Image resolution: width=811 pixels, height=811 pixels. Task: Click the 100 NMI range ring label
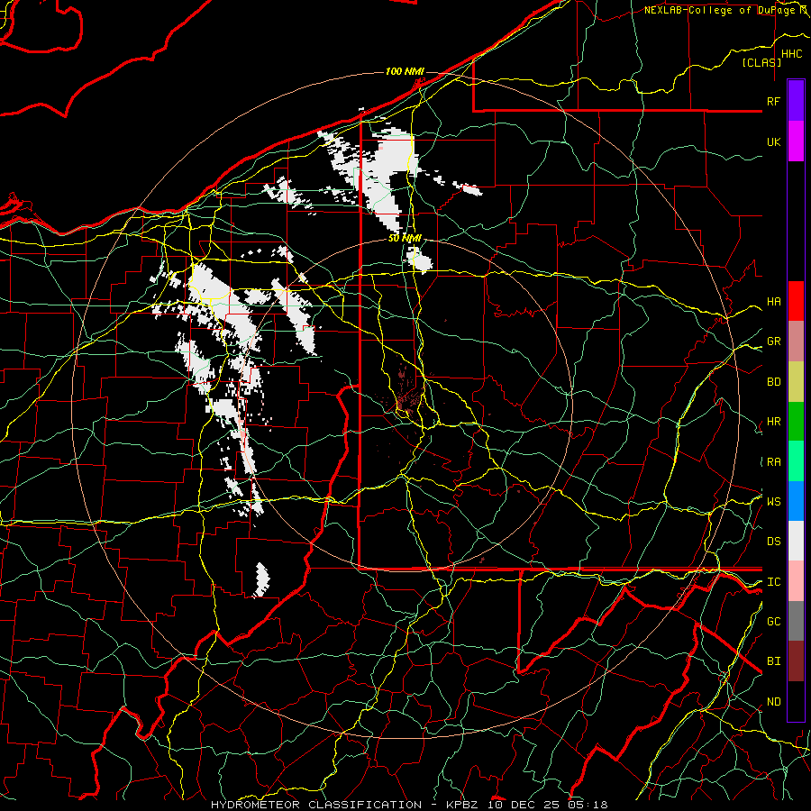(x=405, y=71)
